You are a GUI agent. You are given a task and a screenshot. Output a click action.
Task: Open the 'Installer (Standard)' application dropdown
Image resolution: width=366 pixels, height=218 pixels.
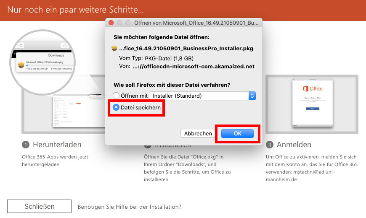click(202, 96)
